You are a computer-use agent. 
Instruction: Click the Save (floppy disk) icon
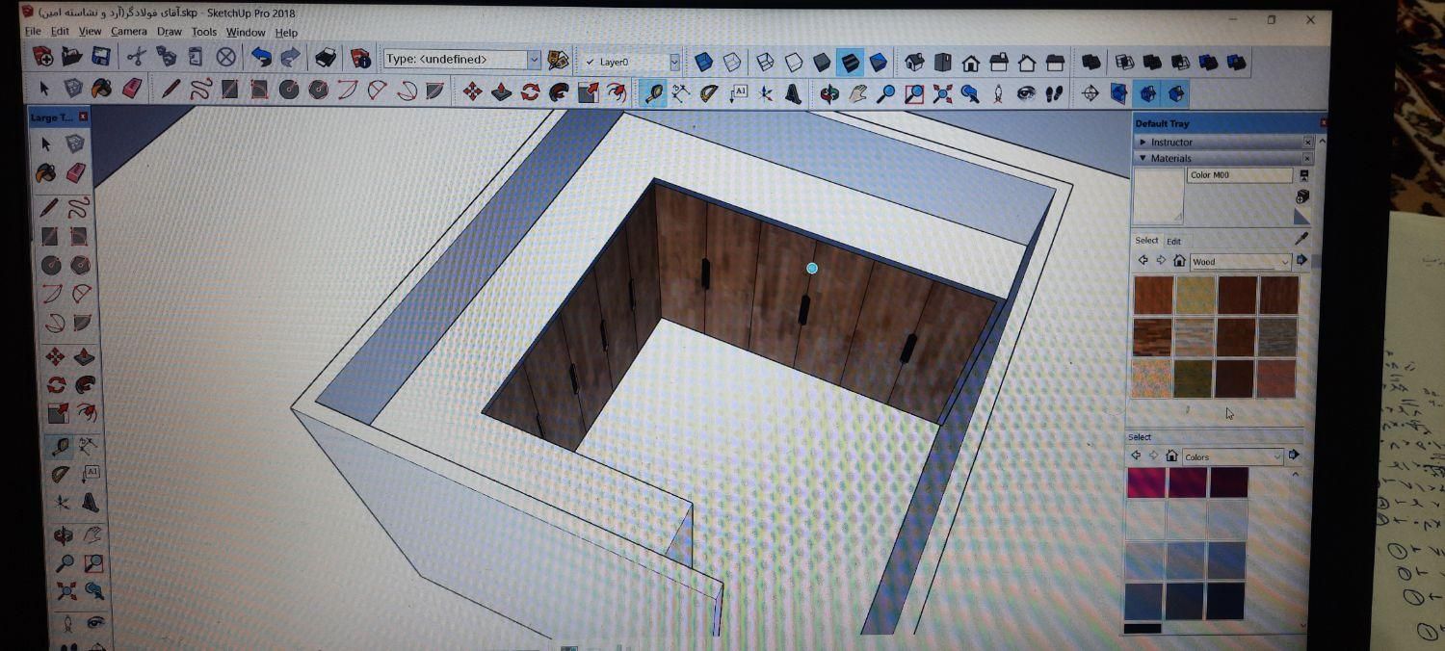tap(100, 58)
